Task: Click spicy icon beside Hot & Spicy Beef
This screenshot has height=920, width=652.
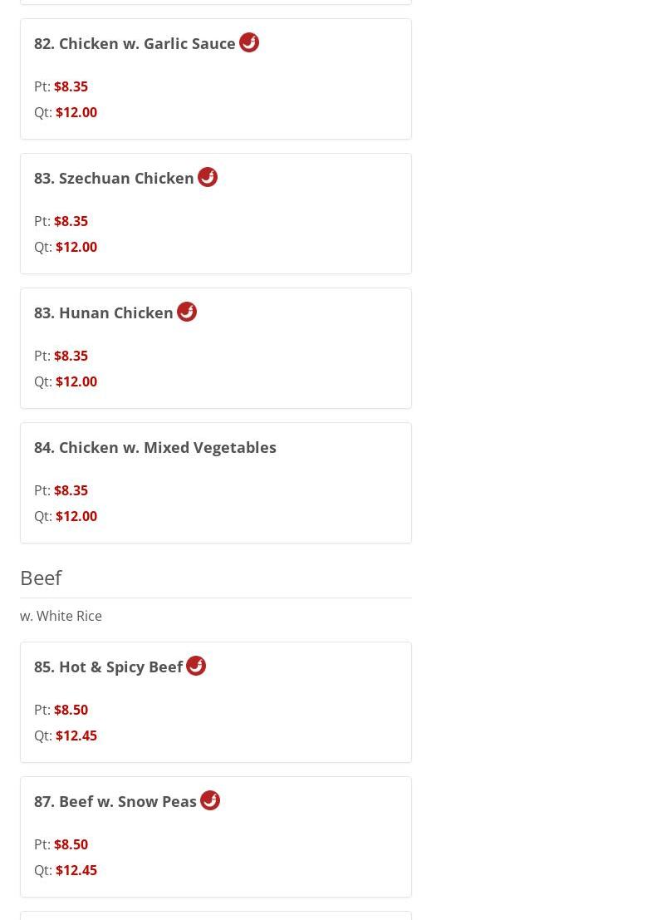Action: [196, 666]
